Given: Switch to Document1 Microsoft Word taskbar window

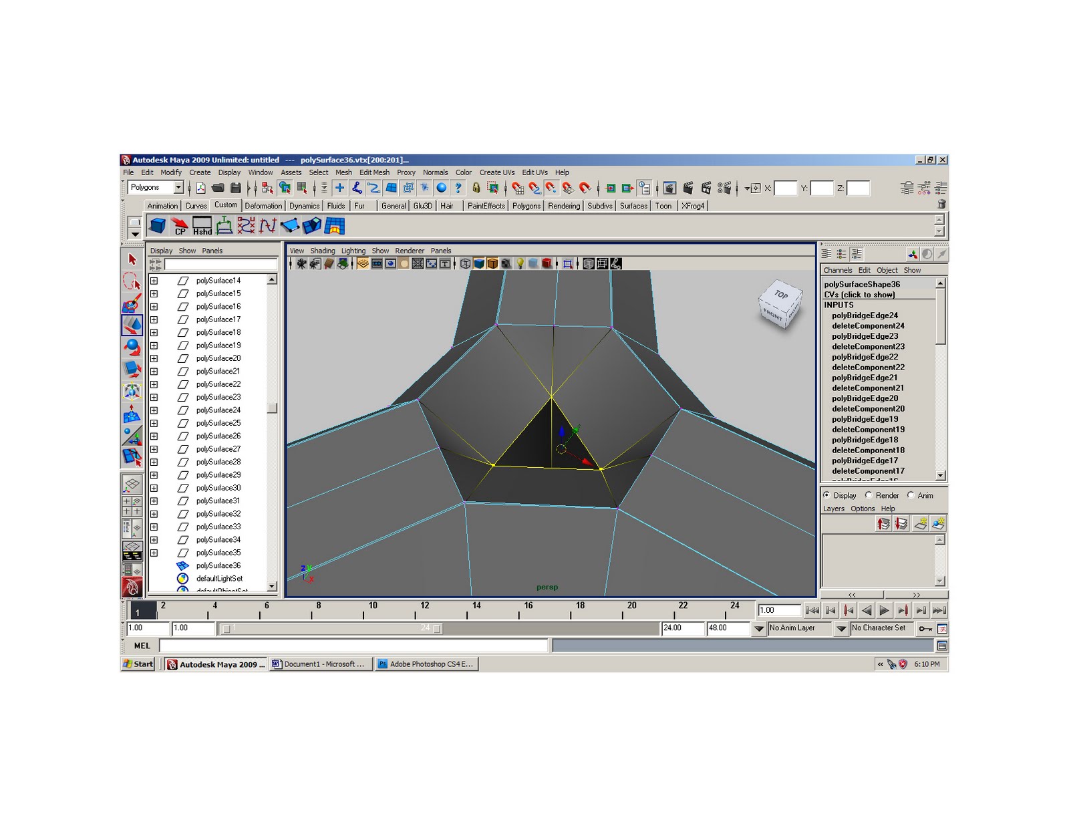Looking at the screenshot, I should coord(321,664).
